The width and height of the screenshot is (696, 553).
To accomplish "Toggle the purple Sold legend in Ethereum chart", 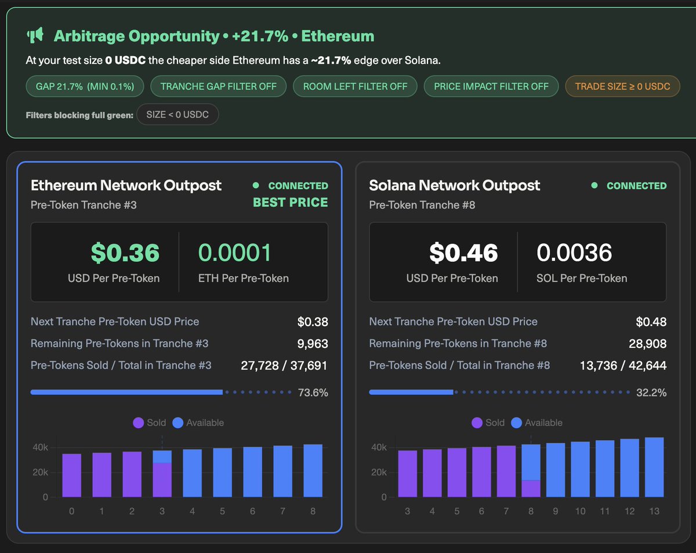I will (x=150, y=423).
